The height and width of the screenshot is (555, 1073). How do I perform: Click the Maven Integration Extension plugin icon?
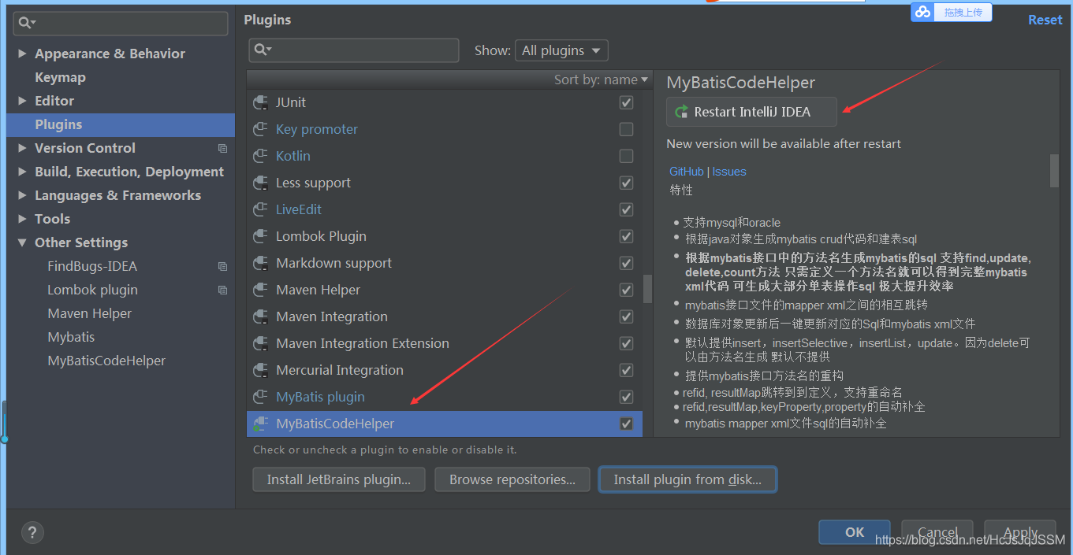260,344
